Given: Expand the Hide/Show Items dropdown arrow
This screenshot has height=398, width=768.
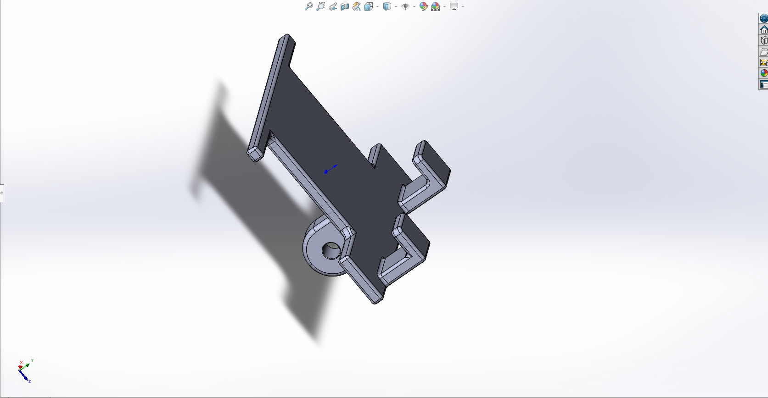Looking at the screenshot, I should [x=414, y=6].
